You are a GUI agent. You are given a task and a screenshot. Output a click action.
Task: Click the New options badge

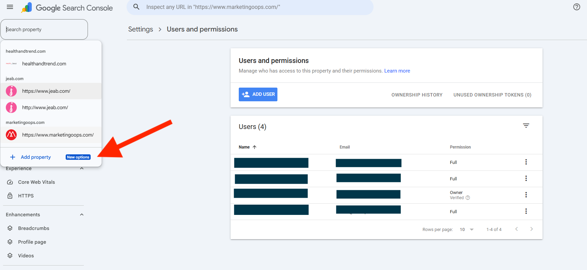[x=78, y=157]
